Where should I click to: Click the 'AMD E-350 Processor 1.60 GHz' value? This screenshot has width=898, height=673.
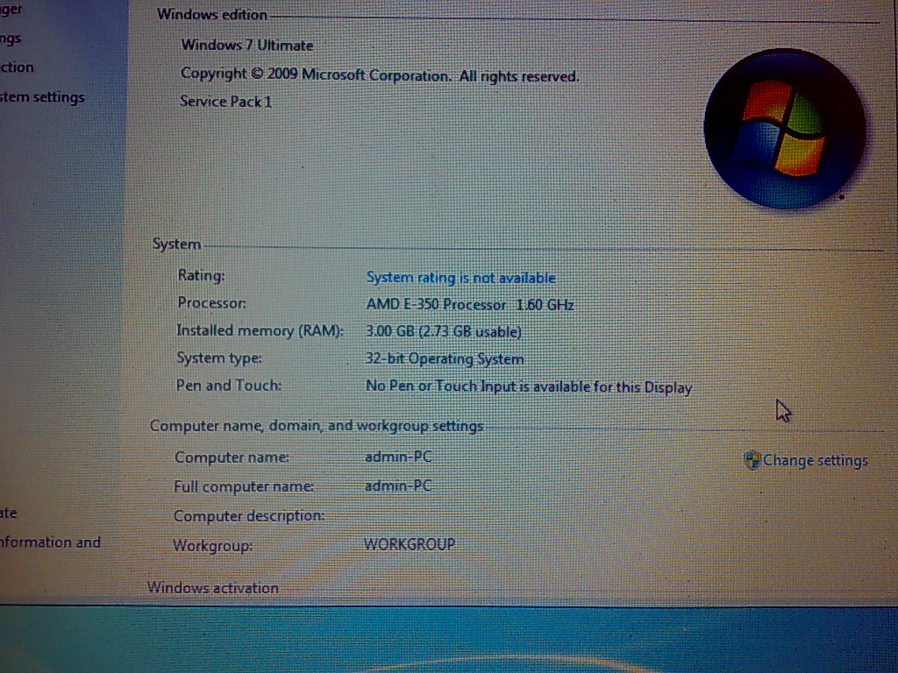pyautogui.click(x=470, y=304)
